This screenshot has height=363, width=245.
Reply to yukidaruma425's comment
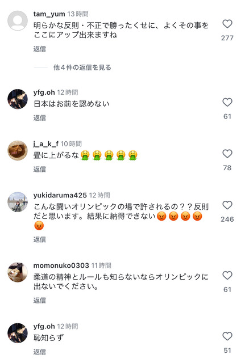(x=40, y=239)
